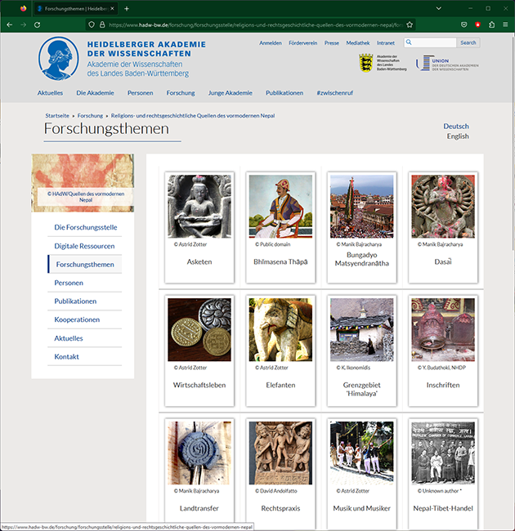Image resolution: width=515 pixels, height=531 pixels.
Task: Click the padlock site security icon
Action: tap(102, 25)
